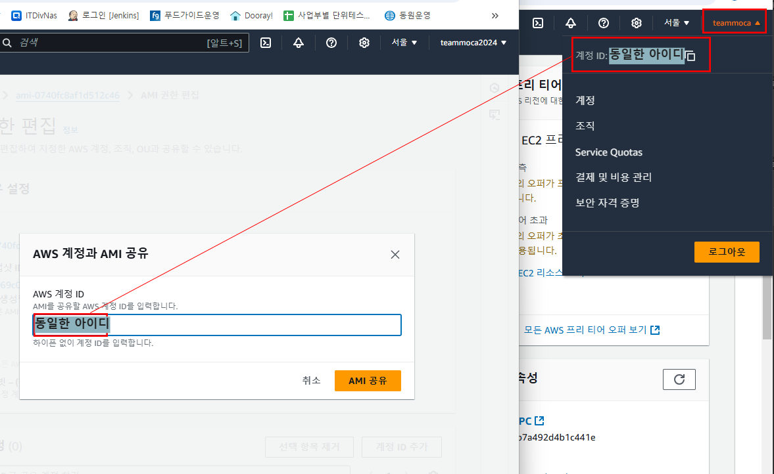Click the 검색 search box in console

[124, 43]
